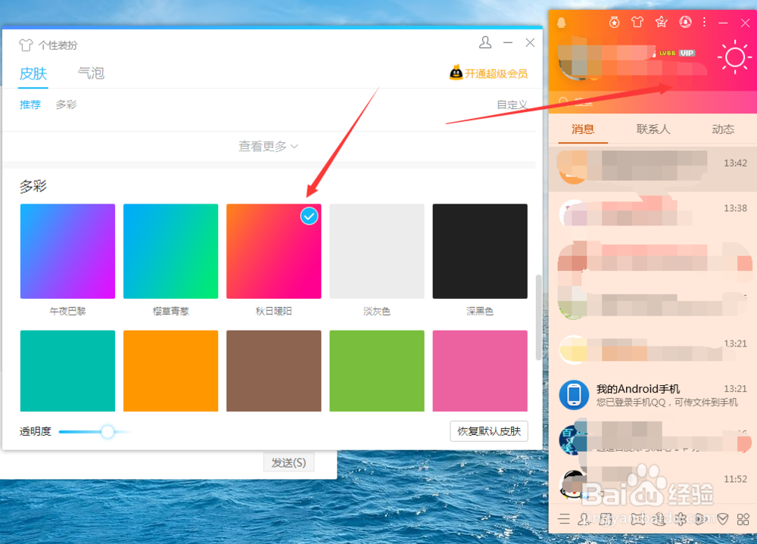Screen dimensions: 757x544
Task: Open the add friend icon in bottom toolbar
Action: click(x=584, y=520)
